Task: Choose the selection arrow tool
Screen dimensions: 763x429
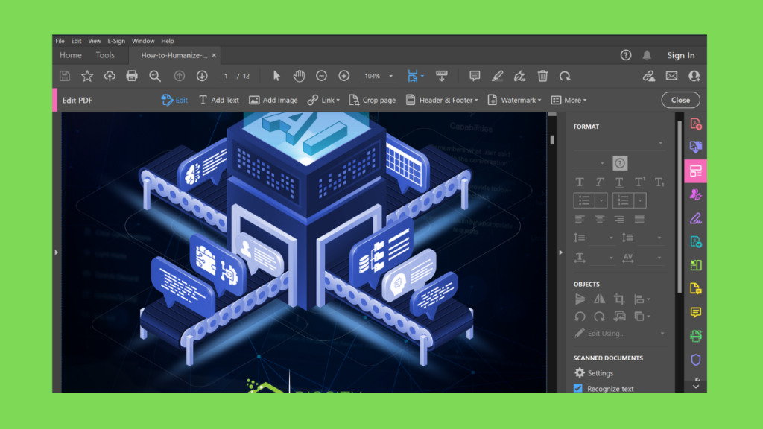Action: (x=276, y=76)
